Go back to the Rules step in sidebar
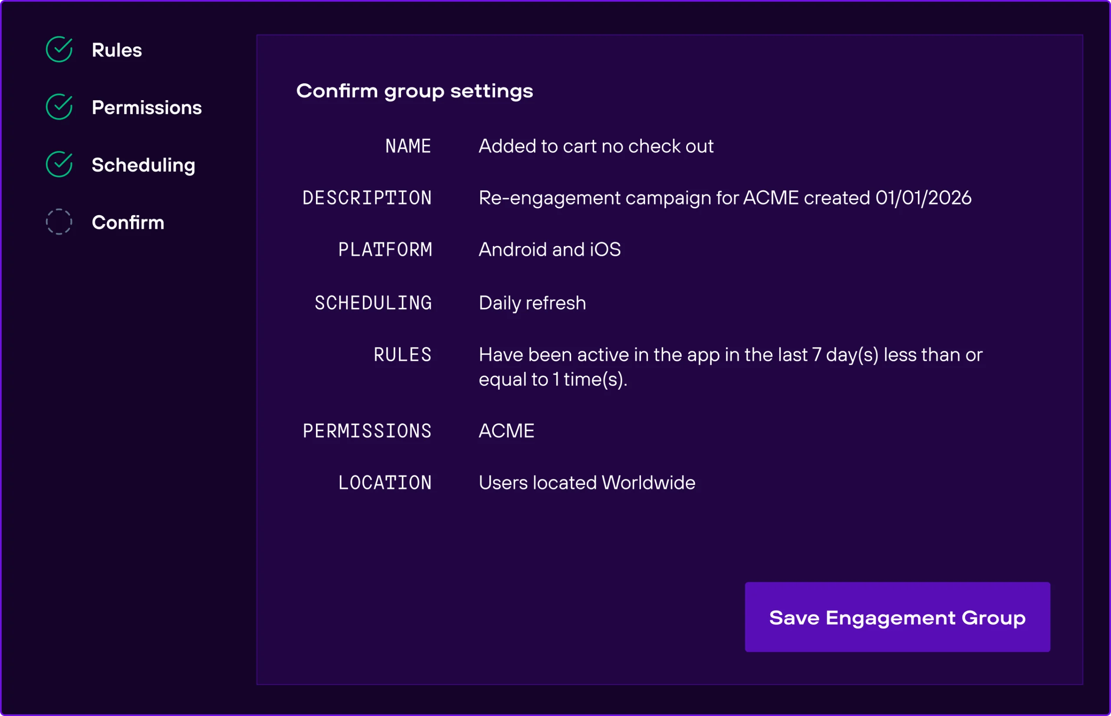The height and width of the screenshot is (716, 1111). click(117, 50)
